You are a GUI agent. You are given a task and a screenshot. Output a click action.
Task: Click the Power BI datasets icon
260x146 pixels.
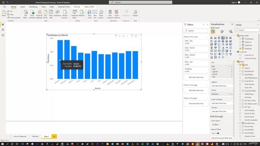point(39,14)
